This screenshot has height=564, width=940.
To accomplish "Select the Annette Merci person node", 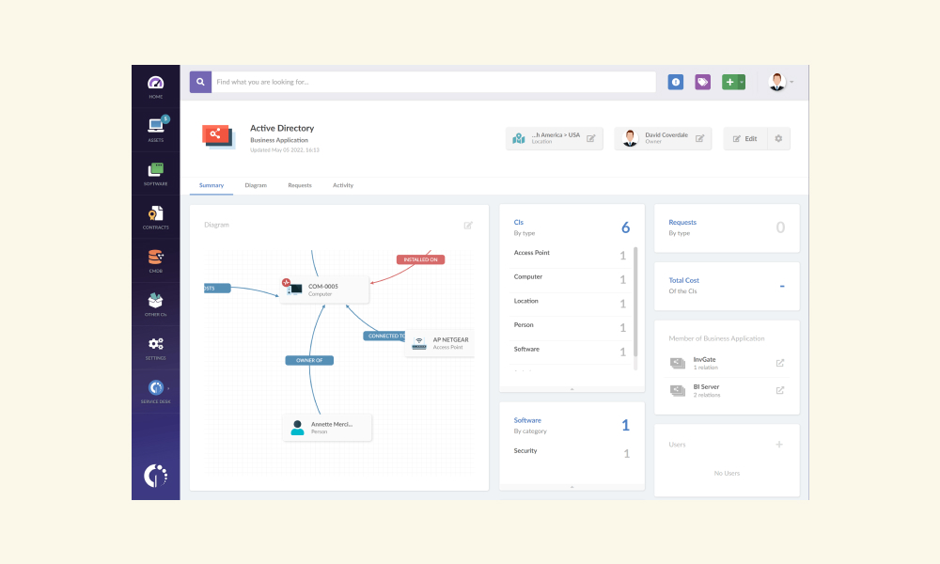I will tap(327, 428).
